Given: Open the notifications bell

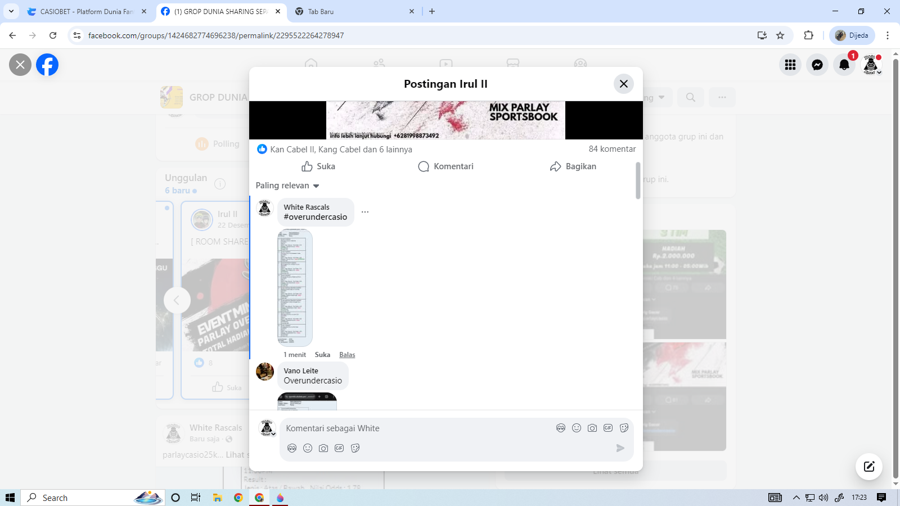Looking at the screenshot, I should pos(844,65).
